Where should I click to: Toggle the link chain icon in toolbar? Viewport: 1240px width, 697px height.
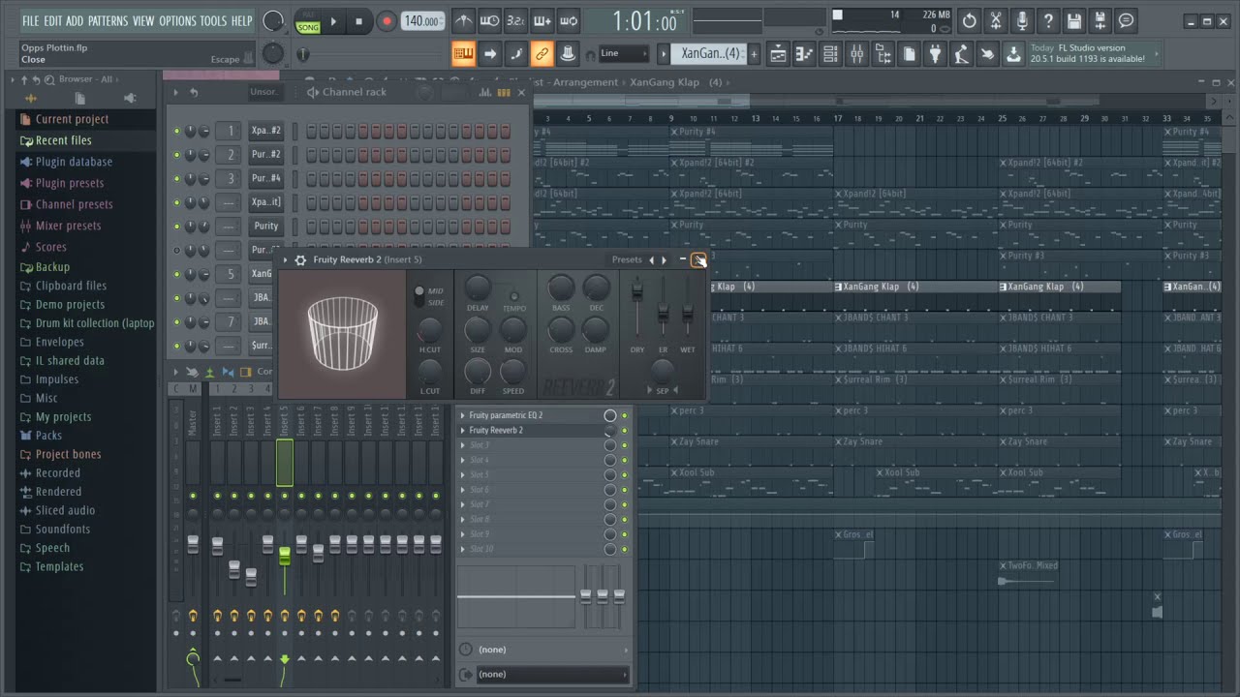542,54
